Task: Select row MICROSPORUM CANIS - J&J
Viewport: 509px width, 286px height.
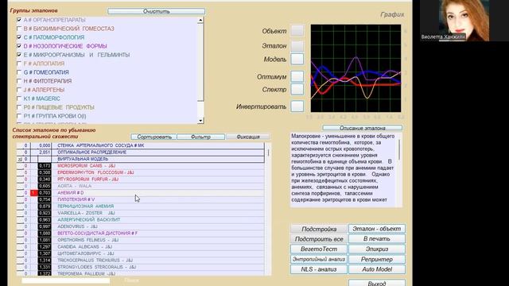Action: pyautogui.click(x=141, y=166)
